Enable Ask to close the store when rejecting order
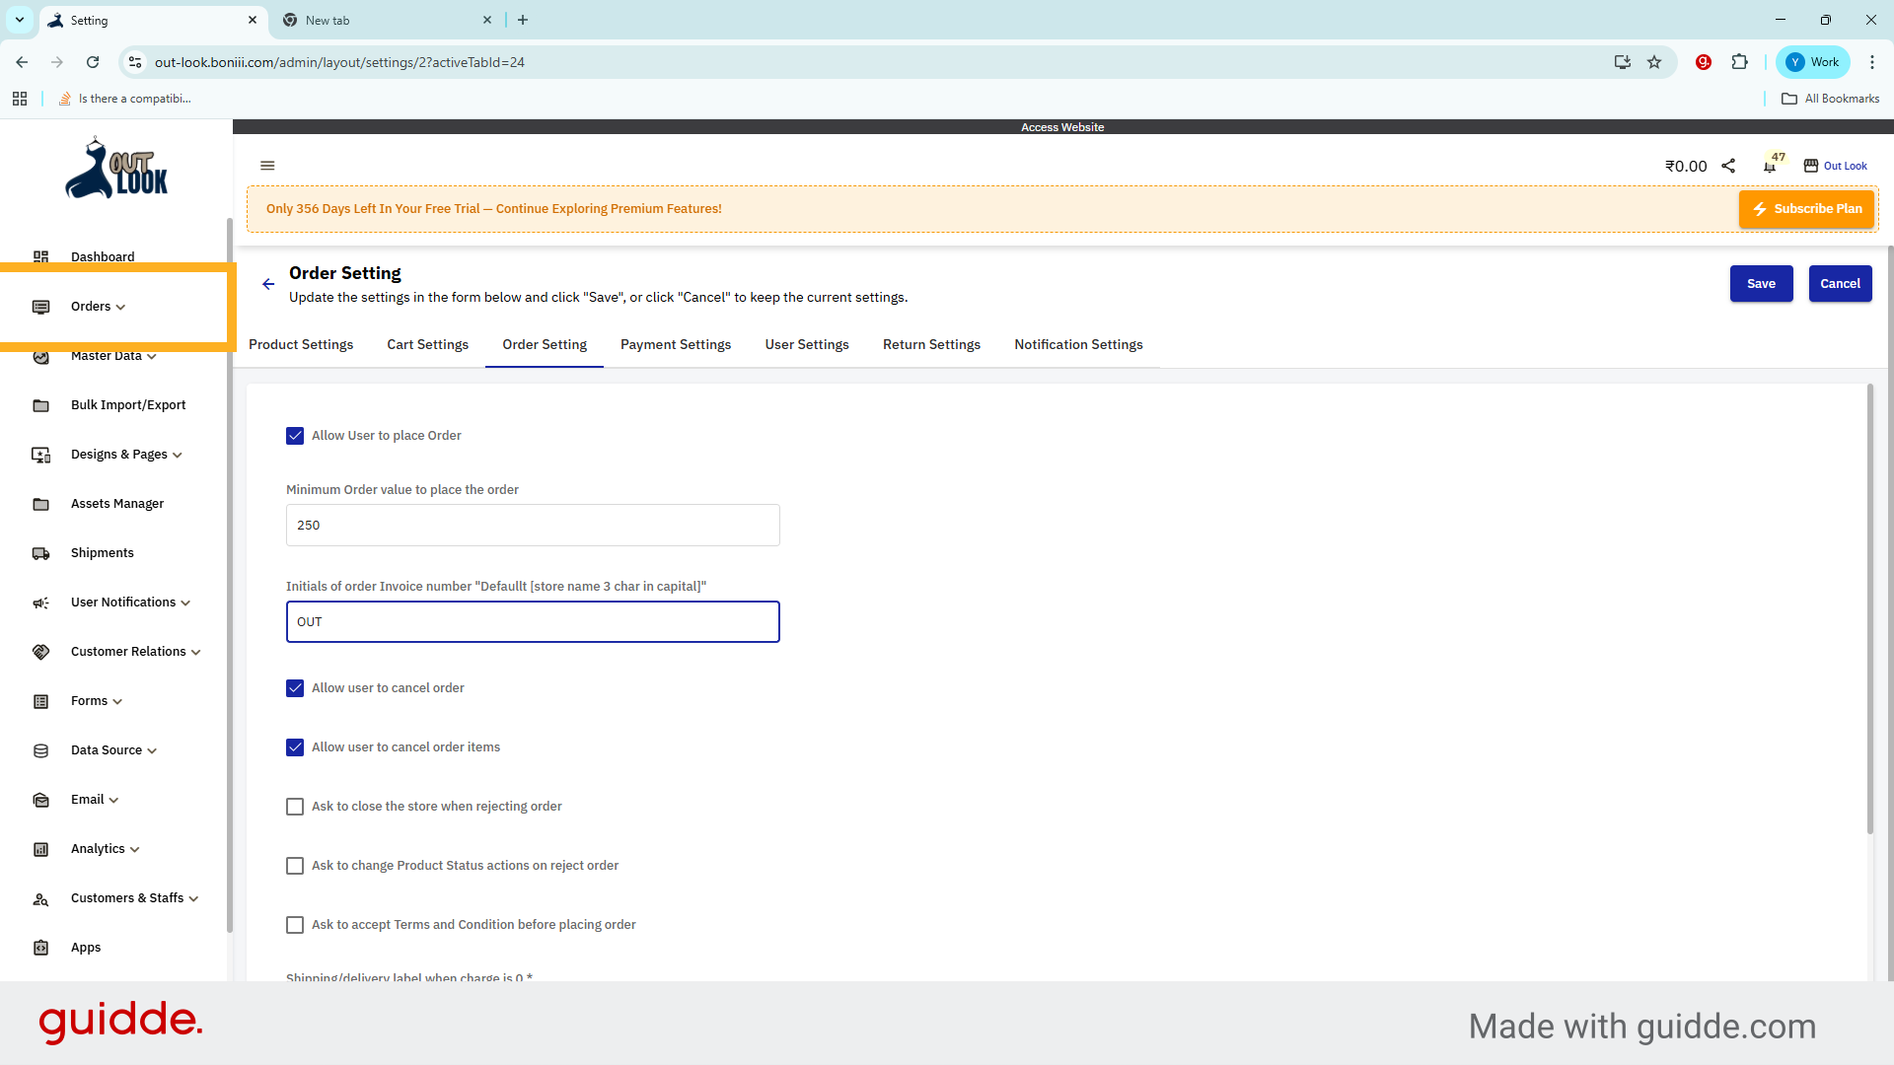1894x1065 pixels. pyautogui.click(x=294, y=807)
